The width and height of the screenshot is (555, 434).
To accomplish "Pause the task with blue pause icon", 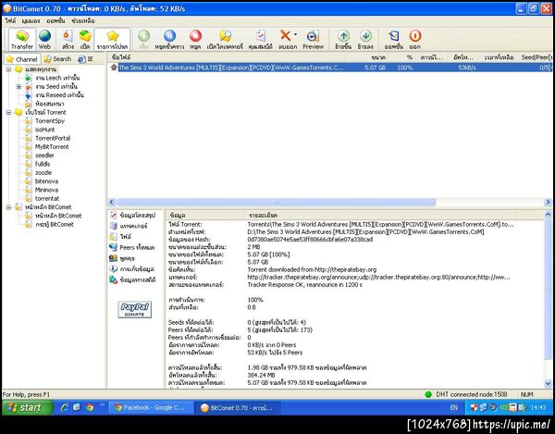I will [x=169, y=40].
